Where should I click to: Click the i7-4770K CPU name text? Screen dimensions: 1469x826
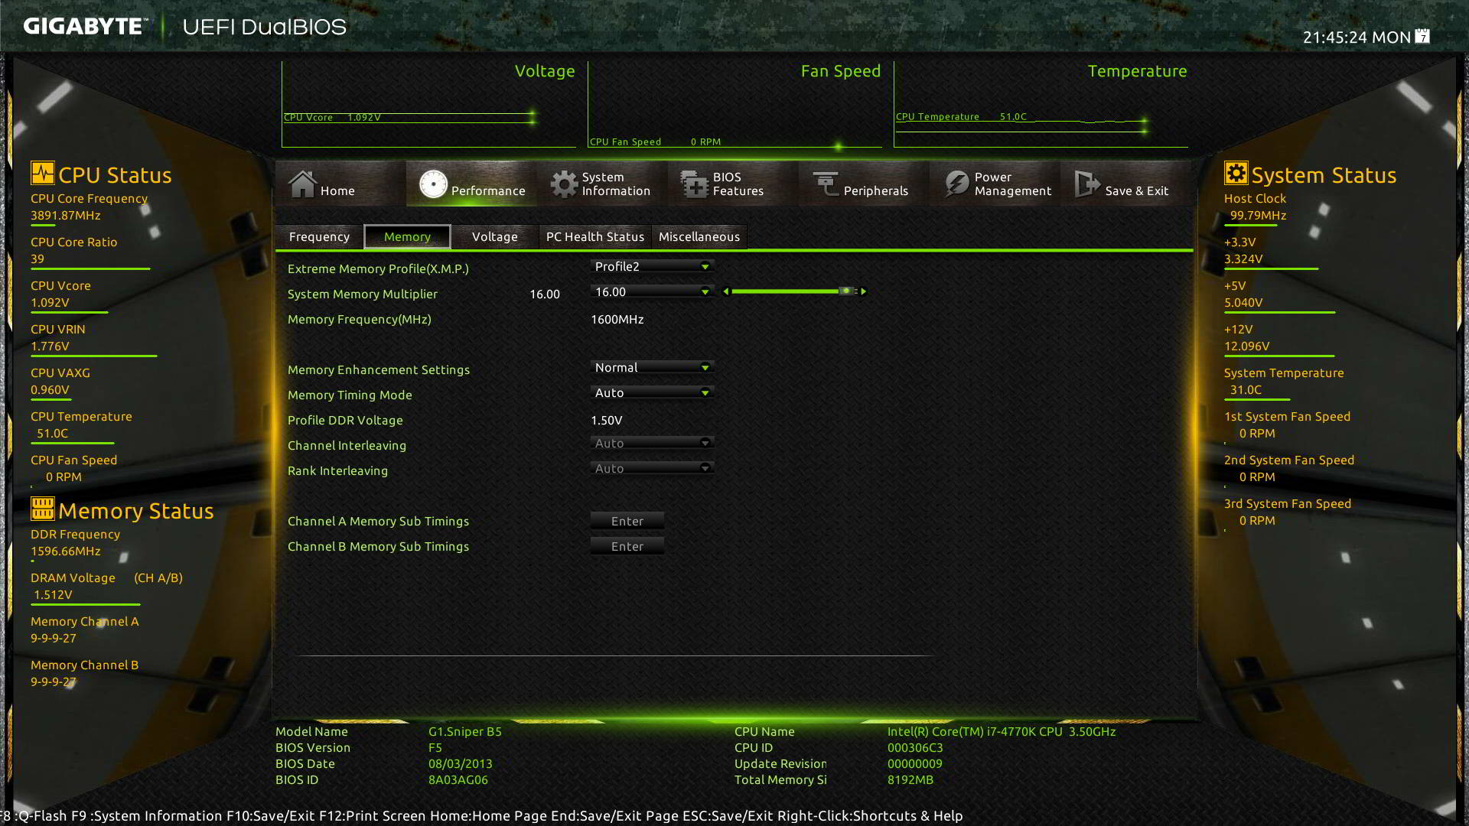tap(1002, 731)
